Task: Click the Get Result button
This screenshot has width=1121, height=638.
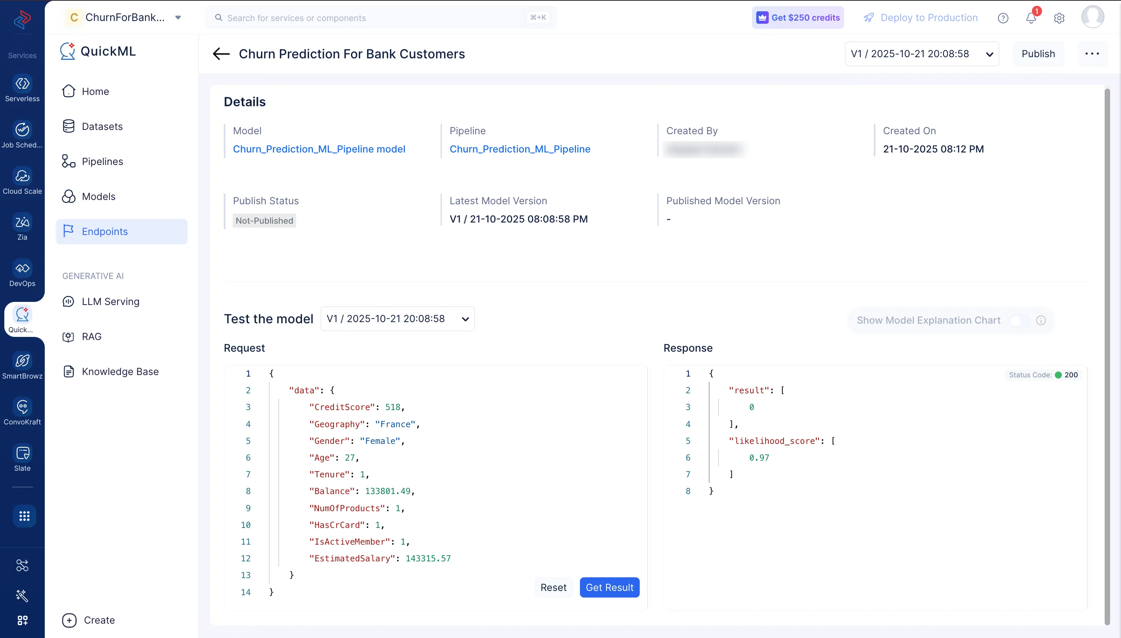Action: pyautogui.click(x=609, y=587)
